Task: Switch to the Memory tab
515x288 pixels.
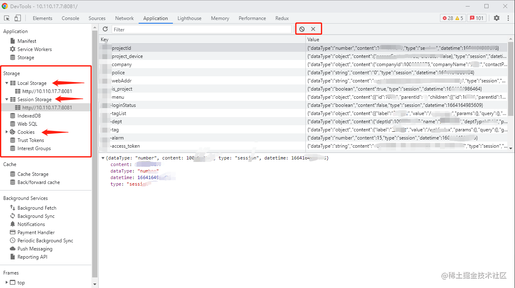Action: (220, 18)
